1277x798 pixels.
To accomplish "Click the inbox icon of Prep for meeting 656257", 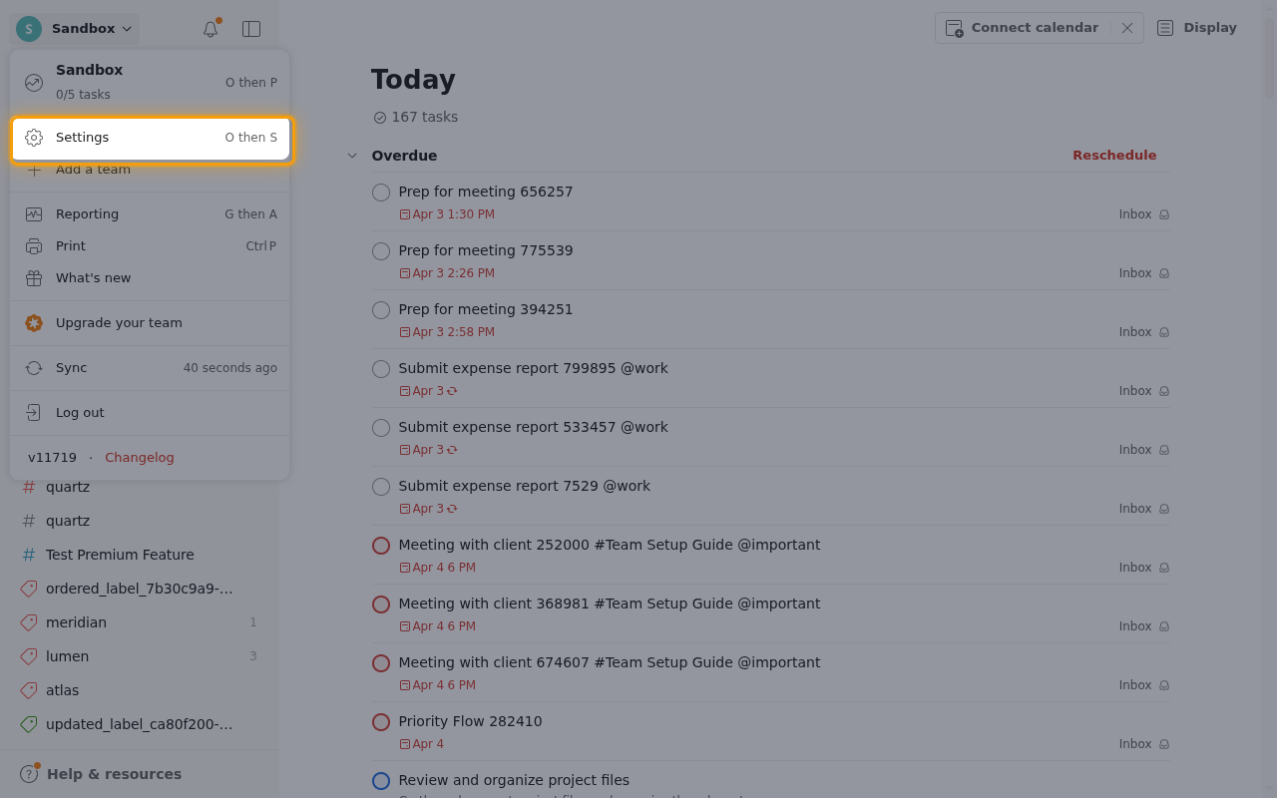I will [1164, 214].
